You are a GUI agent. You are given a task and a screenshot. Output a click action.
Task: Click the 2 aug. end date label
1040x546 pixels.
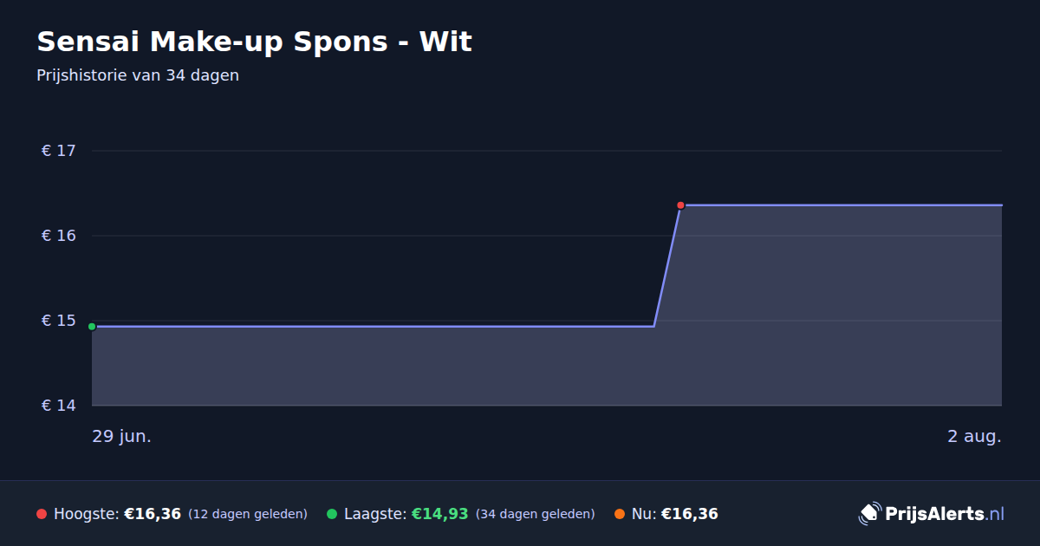(x=974, y=437)
